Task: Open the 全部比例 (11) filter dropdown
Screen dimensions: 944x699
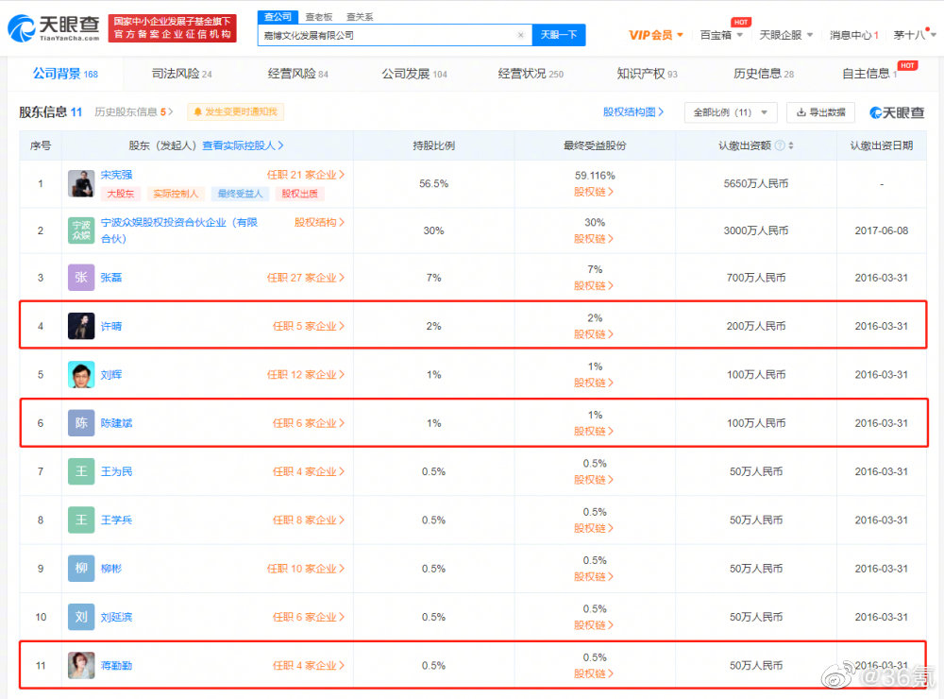Action: tap(730, 111)
